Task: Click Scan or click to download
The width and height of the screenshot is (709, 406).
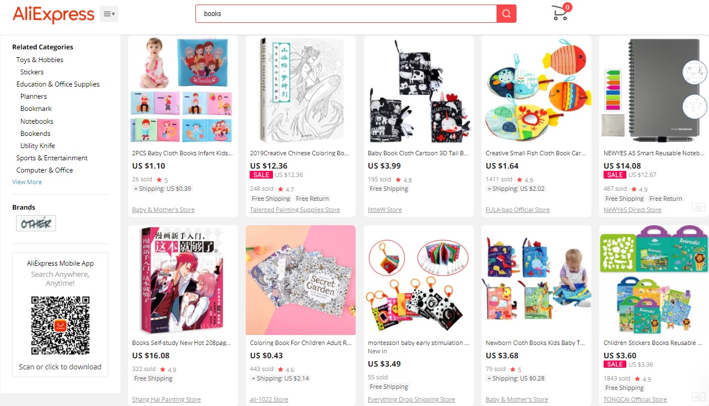Action: tap(60, 367)
